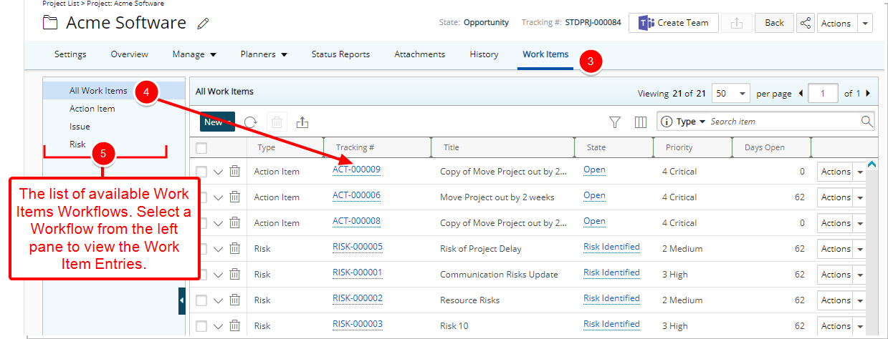Viewport: 888px width, 339px height.
Task: Click trash icon on RISK-000003 row
Action: 235,325
